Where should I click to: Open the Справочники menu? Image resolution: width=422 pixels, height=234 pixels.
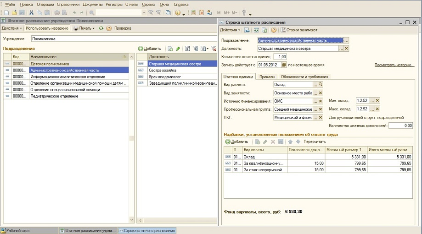(x=68, y=4)
